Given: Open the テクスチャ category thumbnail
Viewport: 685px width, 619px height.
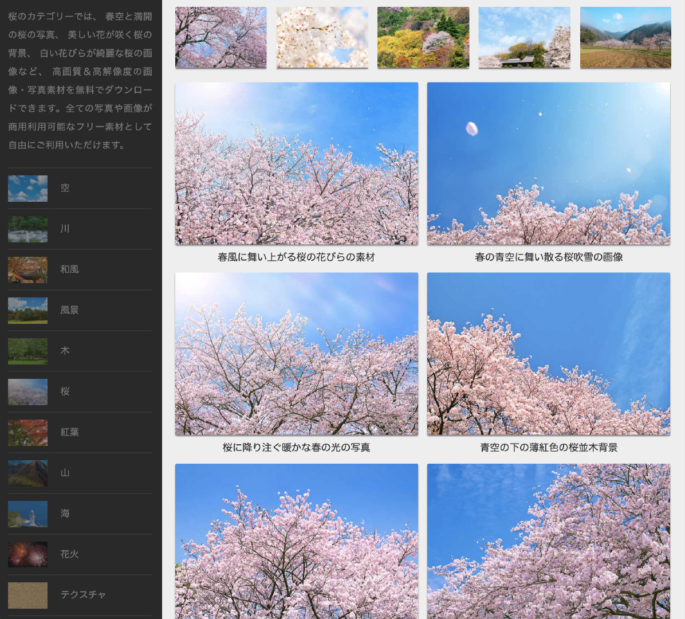Looking at the screenshot, I should 27,596.
